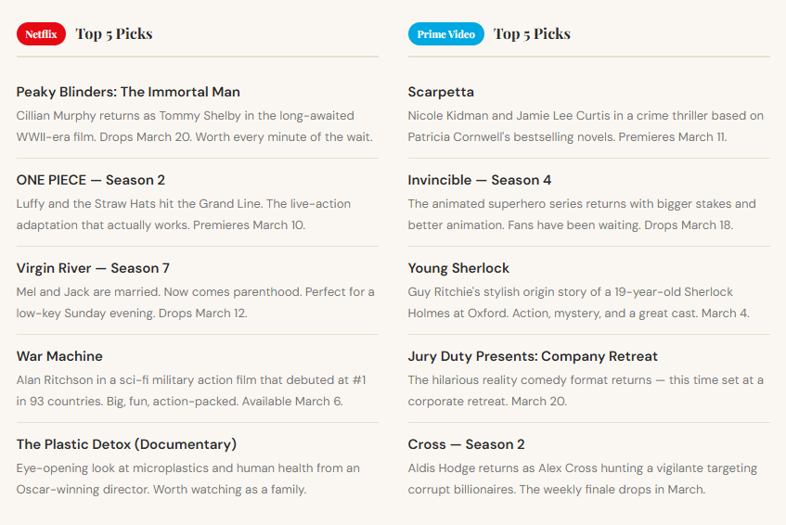This screenshot has height=525, width=786.
Task: Open Jury Duty Presents: Company Retreat title
Action: pos(533,356)
